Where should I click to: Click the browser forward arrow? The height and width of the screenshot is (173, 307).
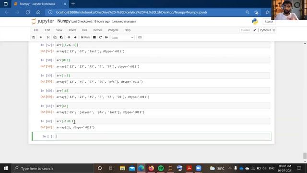pos(17,12)
